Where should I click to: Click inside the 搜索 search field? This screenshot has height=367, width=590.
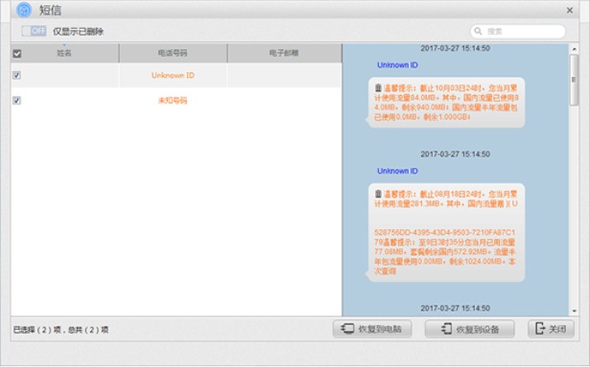[x=521, y=31]
